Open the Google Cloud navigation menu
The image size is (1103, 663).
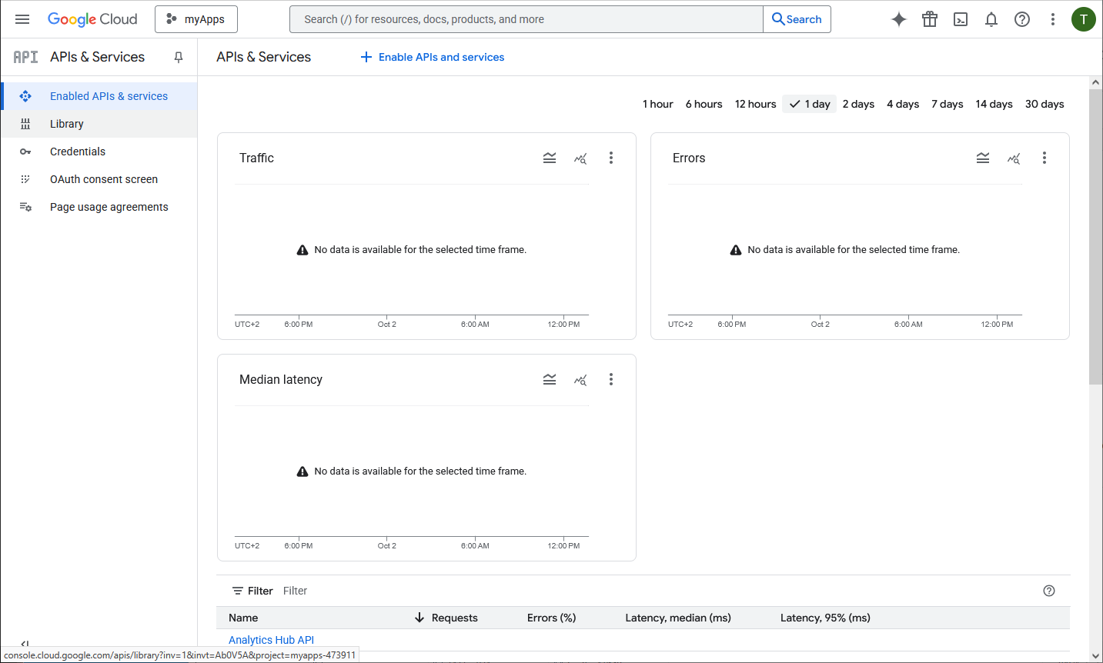pos(22,19)
